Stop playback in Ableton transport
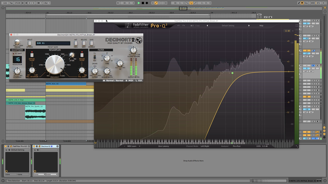This screenshot has height=184, width=328. (x=143, y=3)
